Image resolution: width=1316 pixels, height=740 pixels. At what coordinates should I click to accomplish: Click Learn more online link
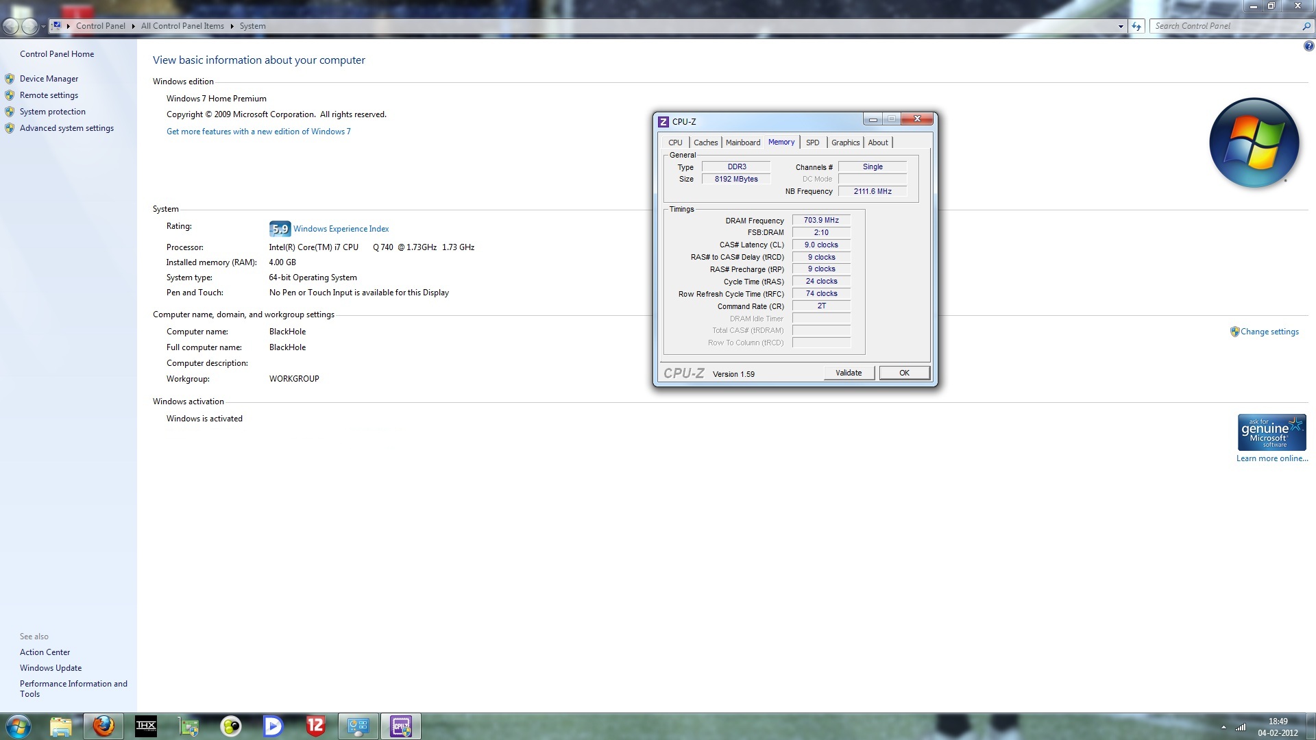pyautogui.click(x=1272, y=458)
